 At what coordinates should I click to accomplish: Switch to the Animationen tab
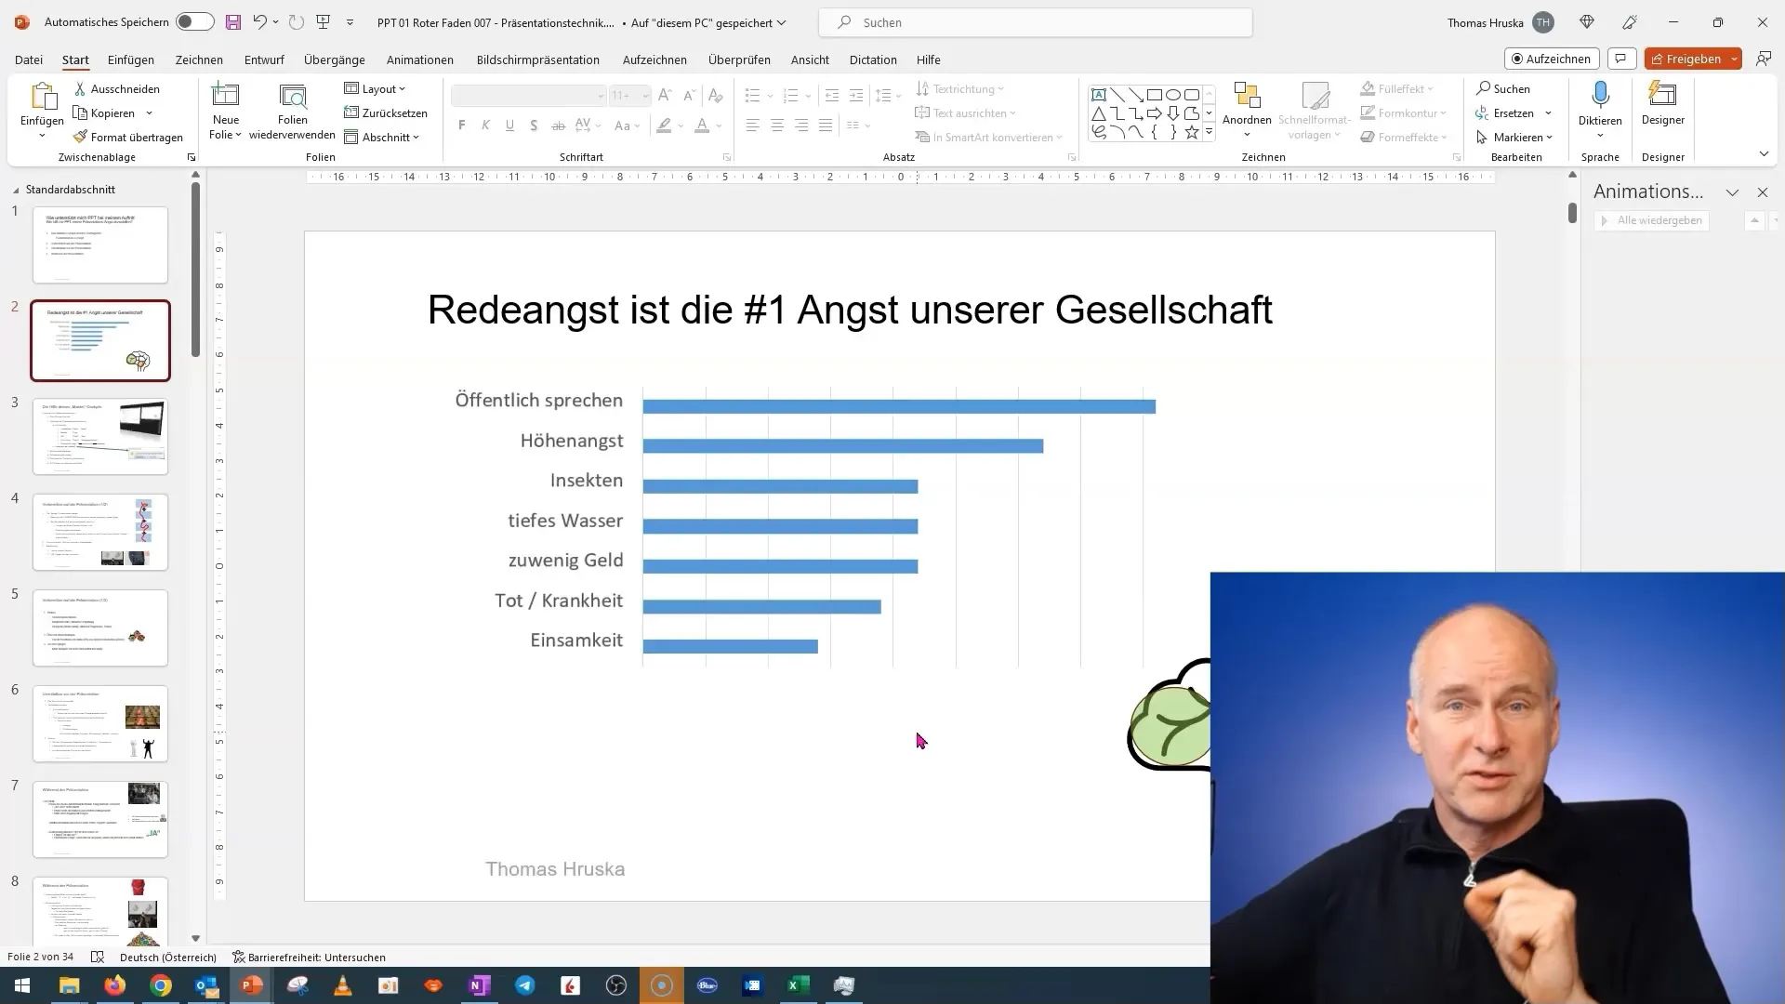pos(420,59)
